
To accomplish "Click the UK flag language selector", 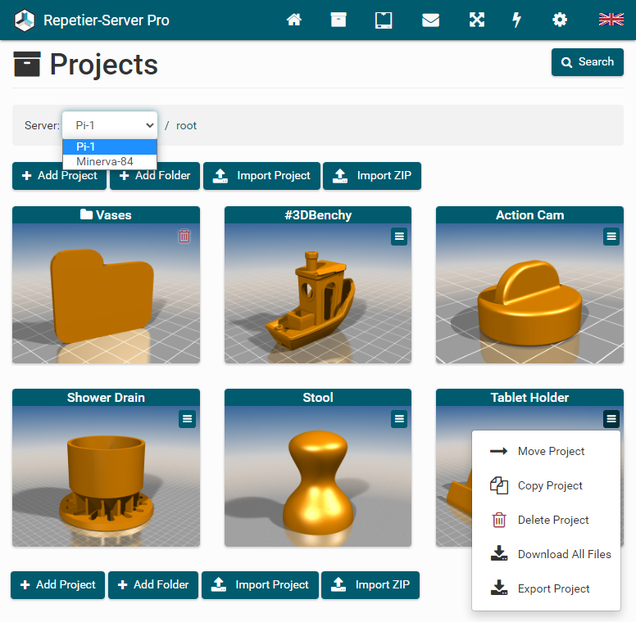I will (611, 20).
